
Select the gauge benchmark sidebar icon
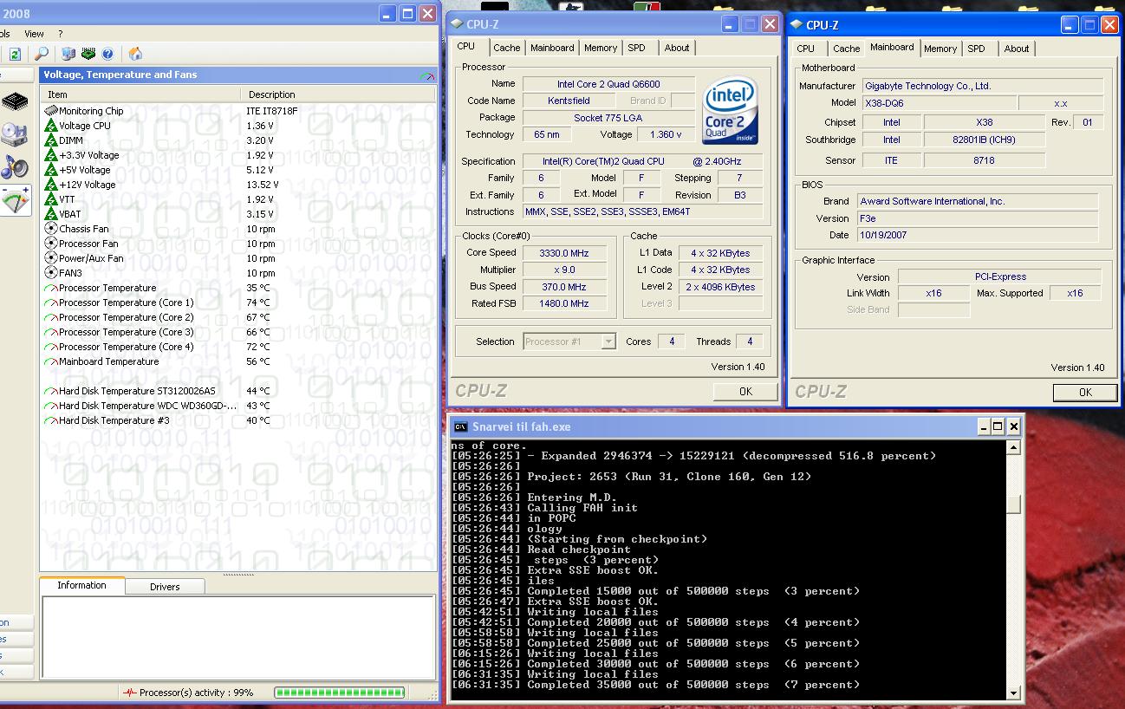click(16, 200)
